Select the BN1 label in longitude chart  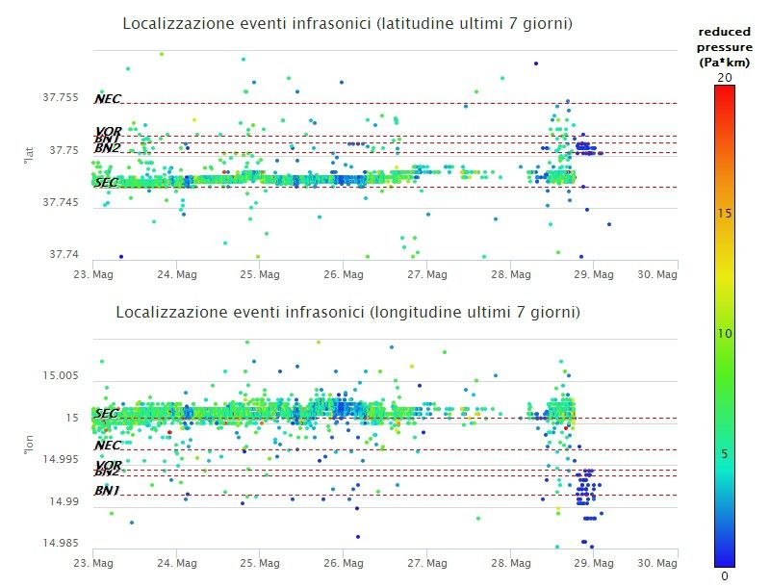[107, 491]
